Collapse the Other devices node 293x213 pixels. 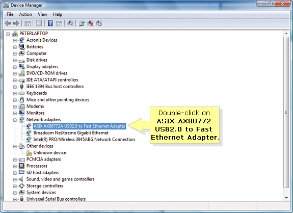coord(15,146)
